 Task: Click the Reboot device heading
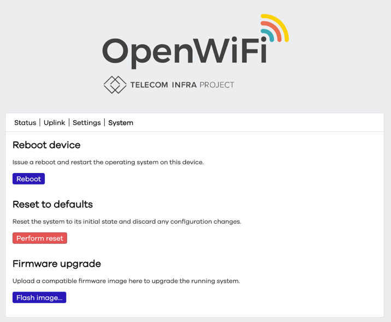pos(46,145)
